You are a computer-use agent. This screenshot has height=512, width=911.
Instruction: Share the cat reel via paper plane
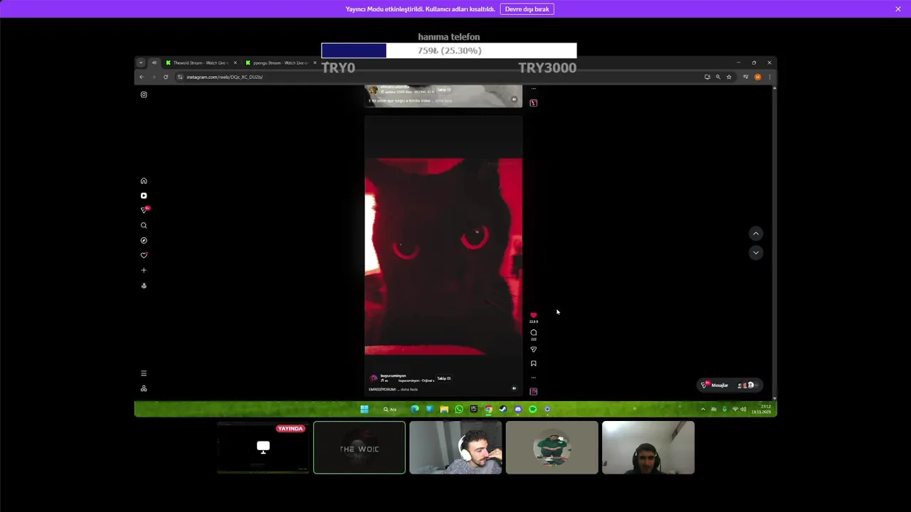[x=534, y=349]
